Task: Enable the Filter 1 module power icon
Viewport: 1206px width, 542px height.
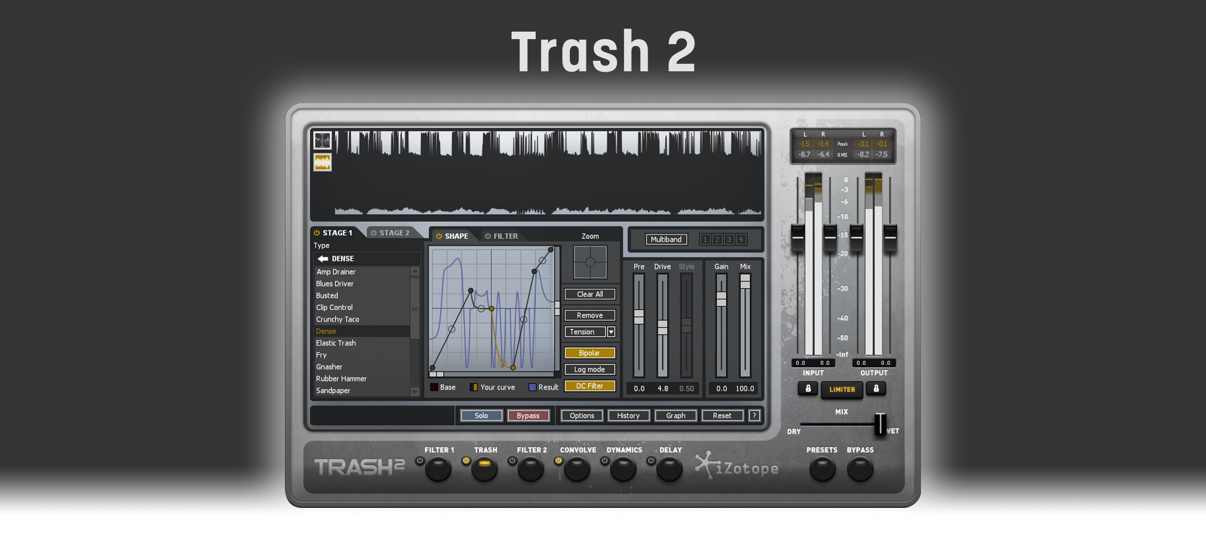Action: pyautogui.click(x=419, y=460)
